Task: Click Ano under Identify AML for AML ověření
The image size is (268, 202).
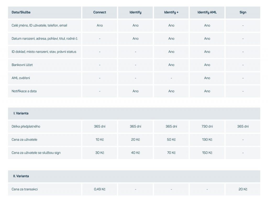Action: [x=207, y=78]
